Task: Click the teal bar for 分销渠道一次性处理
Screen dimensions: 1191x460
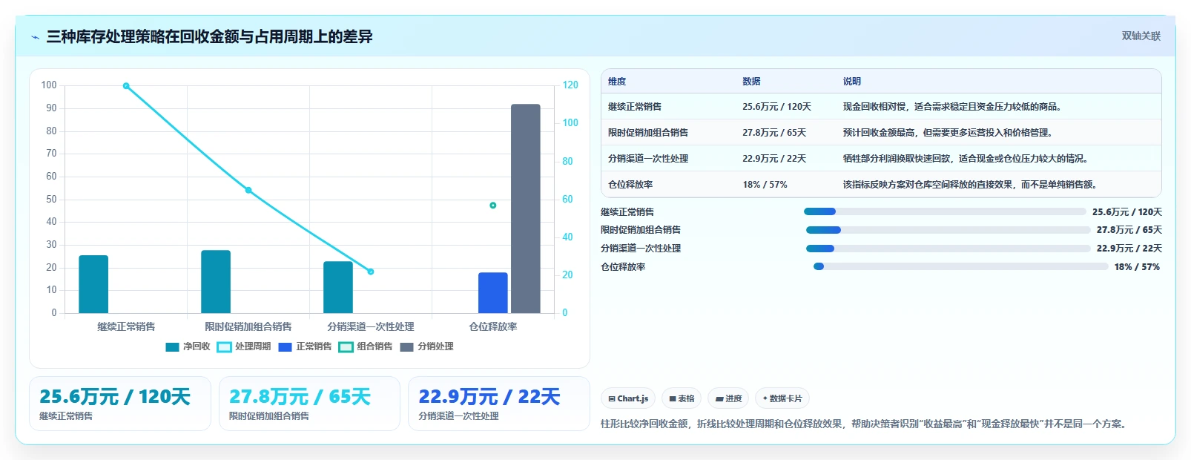Action: tap(338, 287)
